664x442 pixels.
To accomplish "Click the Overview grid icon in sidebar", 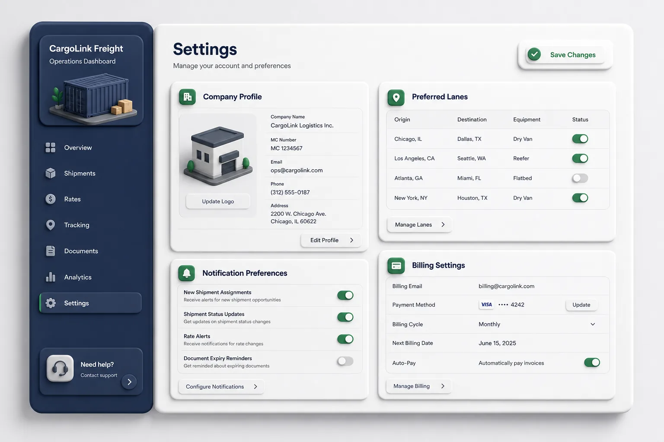I will (x=51, y=148).
